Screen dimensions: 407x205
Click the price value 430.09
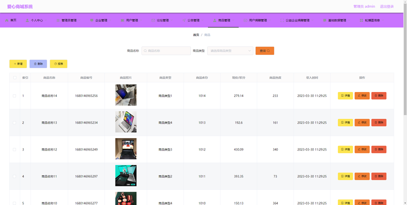click(238, 150)
